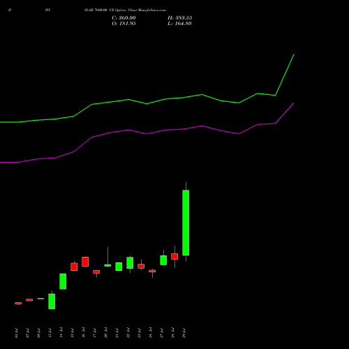Click the high value H: 383.55

[180, 18]
